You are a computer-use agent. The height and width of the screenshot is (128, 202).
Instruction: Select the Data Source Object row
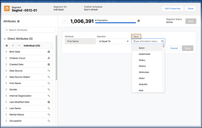click(28, 77)
